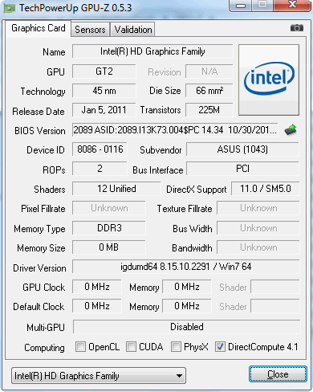Click the BIOS Version text field

175,130
